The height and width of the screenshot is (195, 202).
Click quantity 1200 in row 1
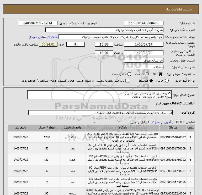coord(47,137)
